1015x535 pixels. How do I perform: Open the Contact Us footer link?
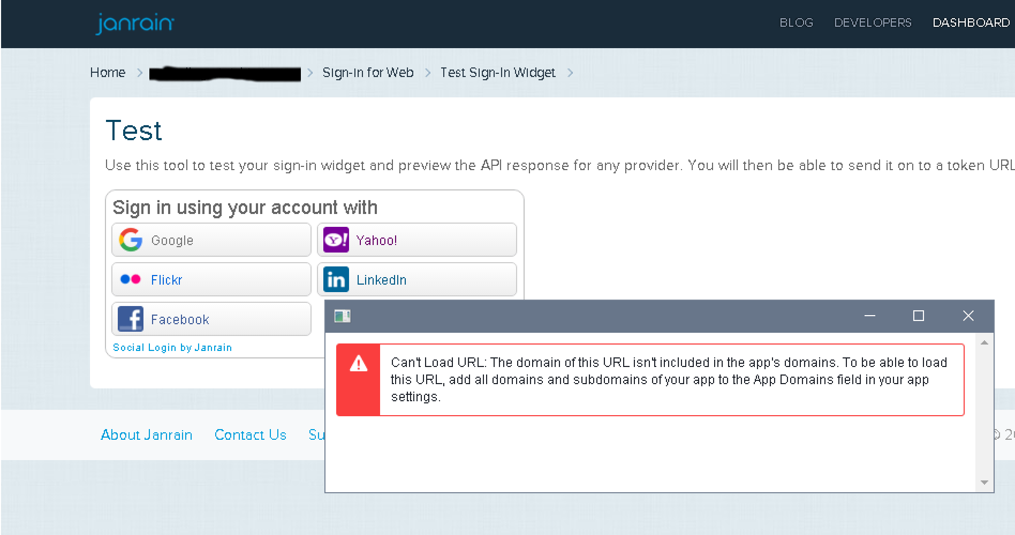pyautogui.click(x=251, y=435)
